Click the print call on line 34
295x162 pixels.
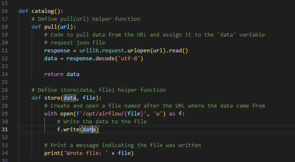(52, 153)
